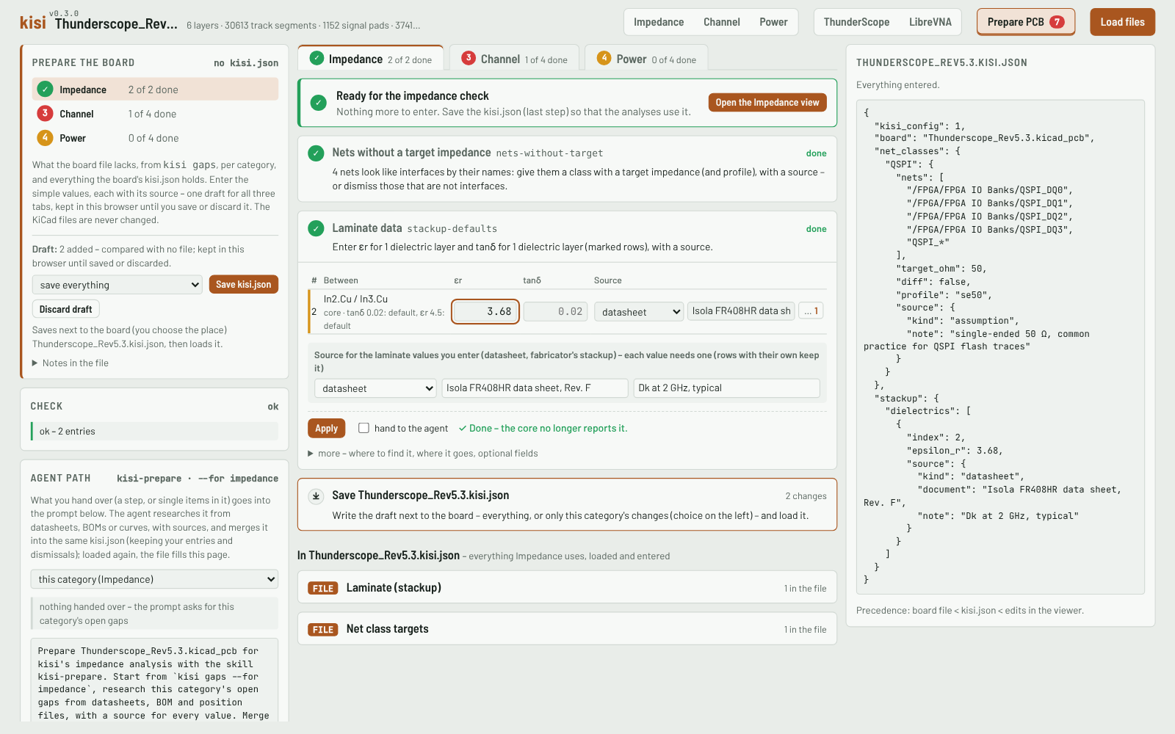Image resolution: width=1175 pixels, height=734 pixels.
Task: Click the Save kisi.json button
Action: click(244, 284)
